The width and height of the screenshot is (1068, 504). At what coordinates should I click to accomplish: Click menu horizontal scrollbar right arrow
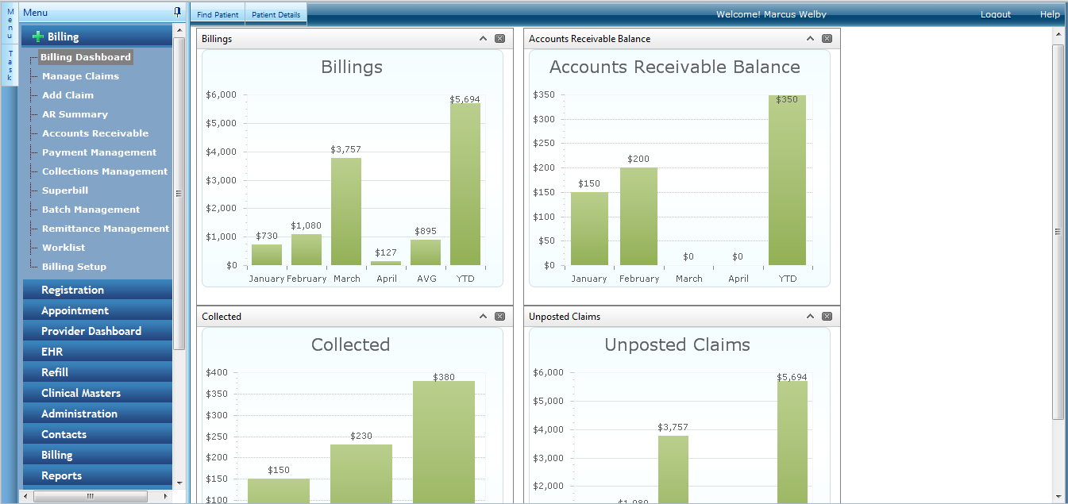coord(165,496)
